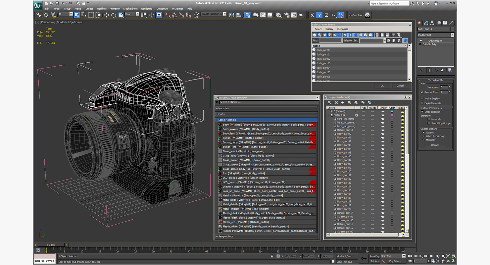
Task: Toggle the Smooth Result checkbox
Action: (422, 112)
